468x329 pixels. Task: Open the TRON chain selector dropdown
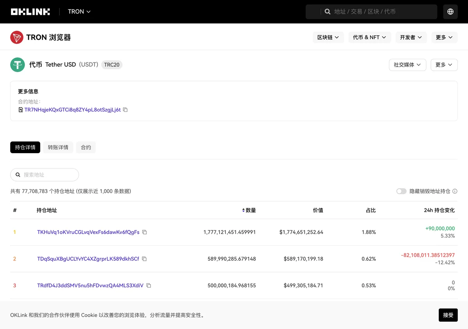tap(79, 12)
